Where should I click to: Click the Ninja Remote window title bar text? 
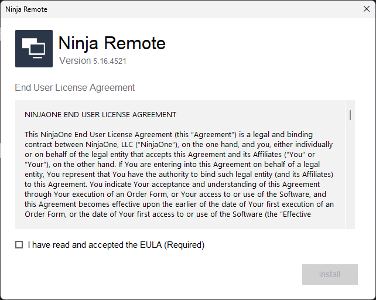tap(26, 9)
